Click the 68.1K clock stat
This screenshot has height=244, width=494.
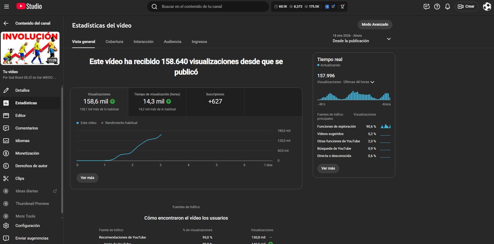280,7
